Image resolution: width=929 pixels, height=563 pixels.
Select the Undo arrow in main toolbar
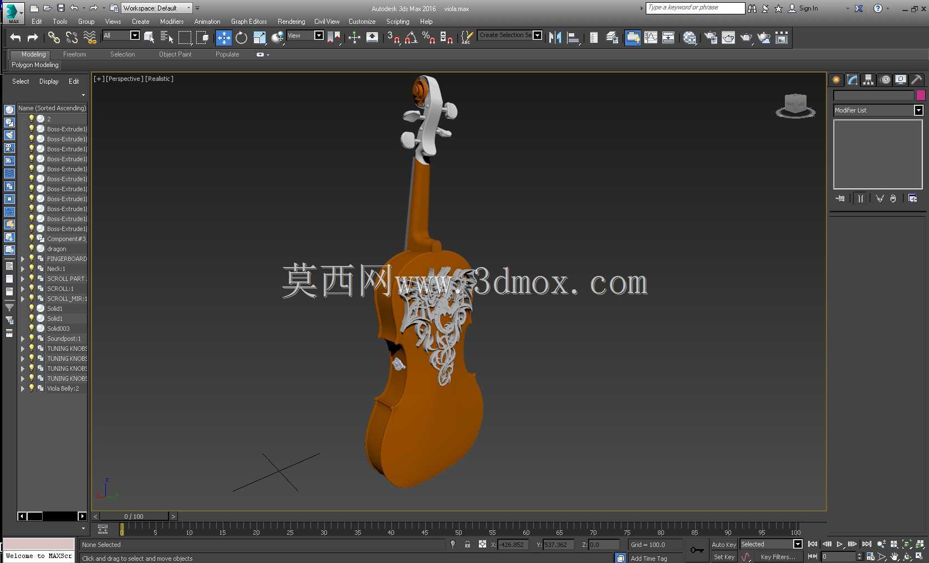pos(16,37)
